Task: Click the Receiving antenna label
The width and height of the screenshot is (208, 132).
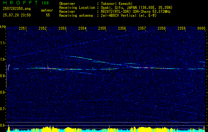Action: [x=76, y=16]
